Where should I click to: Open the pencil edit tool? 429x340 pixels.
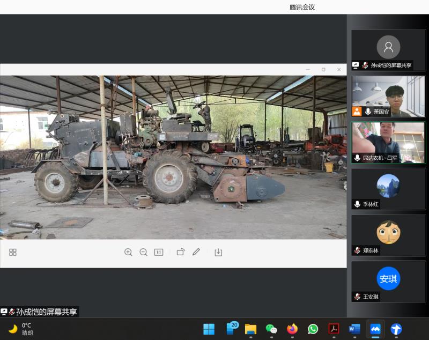(x=196, y=252)
